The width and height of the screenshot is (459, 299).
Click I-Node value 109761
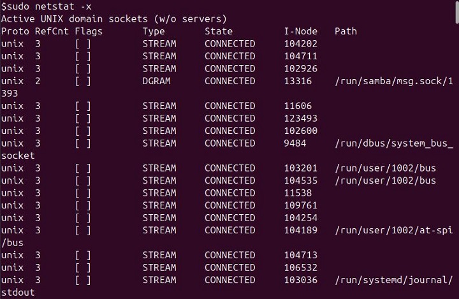click(301, 205)
